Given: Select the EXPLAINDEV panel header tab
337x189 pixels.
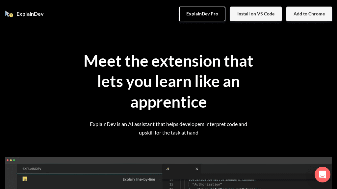Looking at the screenshot, I should (x=32, y=169).
